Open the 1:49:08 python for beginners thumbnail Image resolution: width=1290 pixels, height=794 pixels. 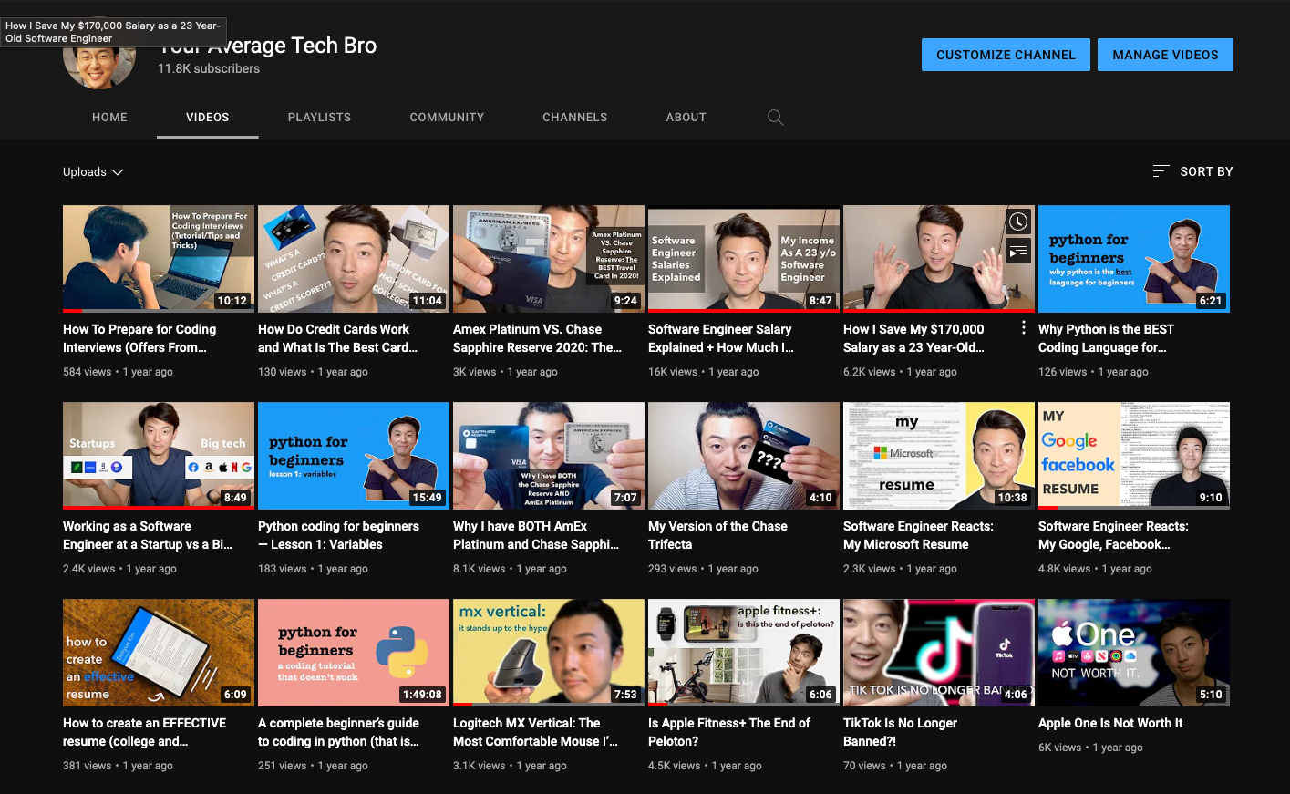tap(354, 653)
